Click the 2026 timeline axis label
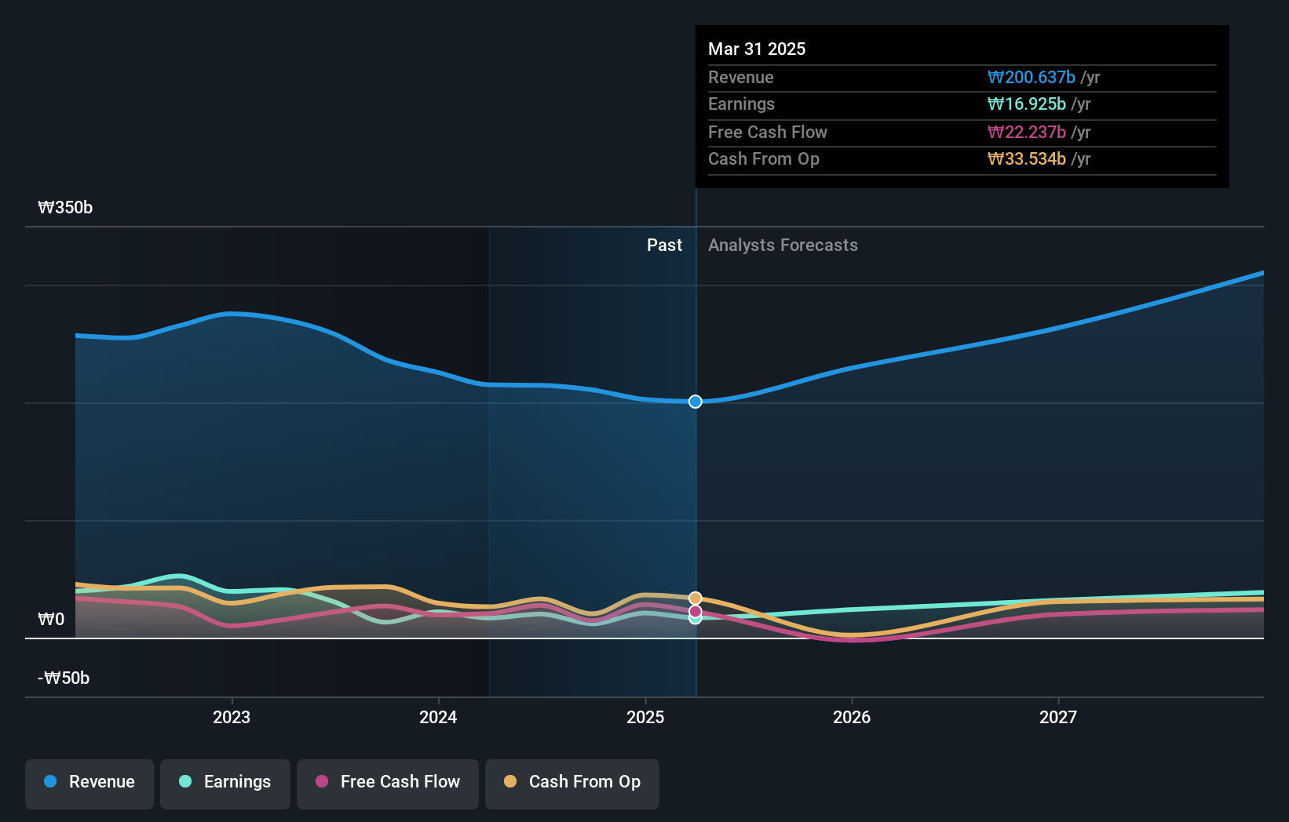 853,716
